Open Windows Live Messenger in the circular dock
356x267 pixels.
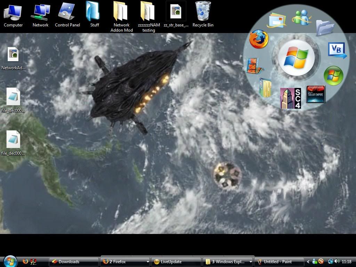301,17
